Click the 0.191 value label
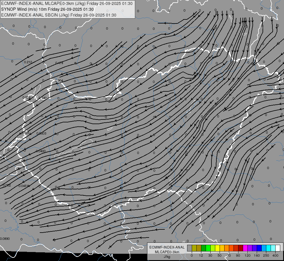Viewport: 284px width, 261px height. tap(25, 133)
